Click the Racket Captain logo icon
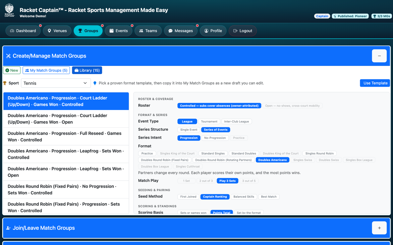 9,10
